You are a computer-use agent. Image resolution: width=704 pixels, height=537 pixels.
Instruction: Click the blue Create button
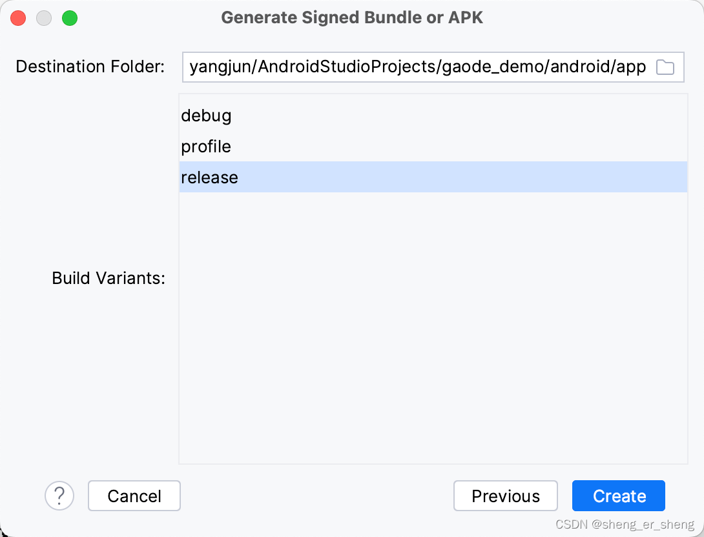pyautogui.click(x=619, y=496)
